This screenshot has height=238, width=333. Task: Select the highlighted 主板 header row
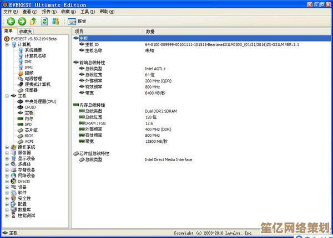click(202, 38)
